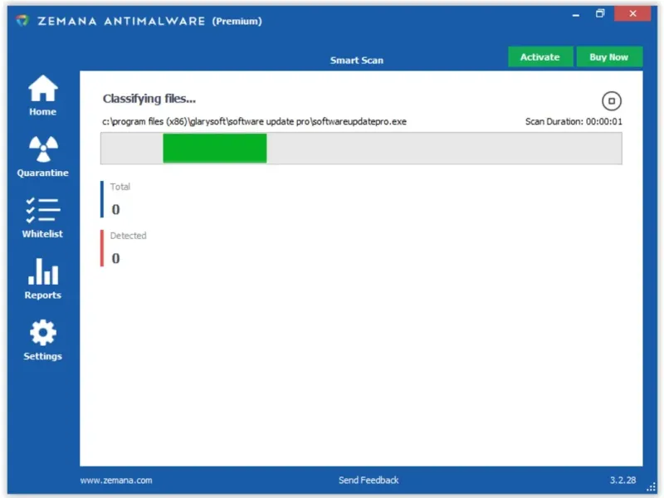Click the Activate button

coord(540,56)
